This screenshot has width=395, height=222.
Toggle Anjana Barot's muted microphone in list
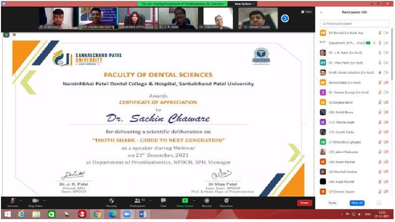[x=380, y=102]
